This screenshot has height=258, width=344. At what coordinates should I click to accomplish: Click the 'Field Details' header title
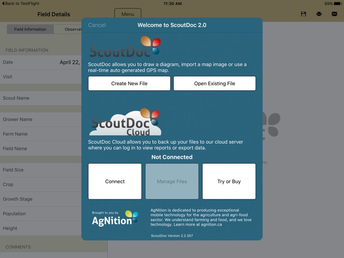pos(54,14)
